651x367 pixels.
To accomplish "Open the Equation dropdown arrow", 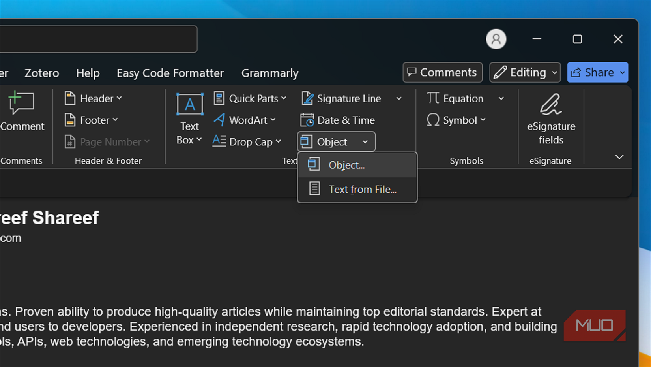I will pyautogui.click(x=501, y=98).
